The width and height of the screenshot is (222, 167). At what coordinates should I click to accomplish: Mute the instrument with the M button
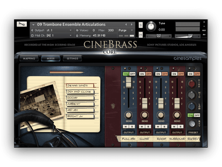point(141,35)
